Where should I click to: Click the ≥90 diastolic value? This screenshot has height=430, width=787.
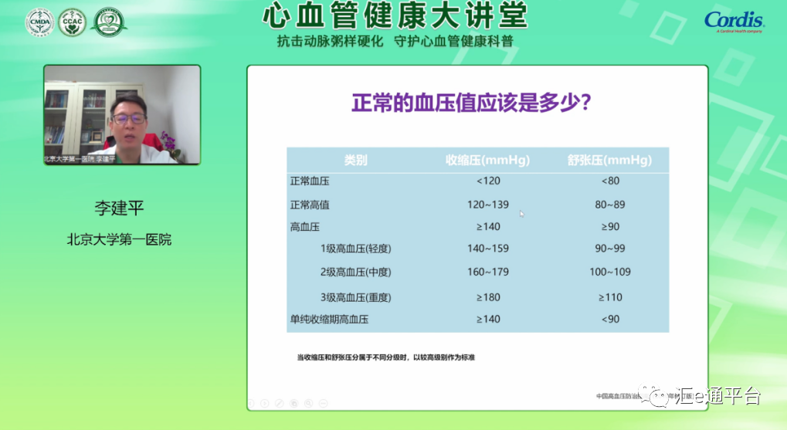pos(610,227)
